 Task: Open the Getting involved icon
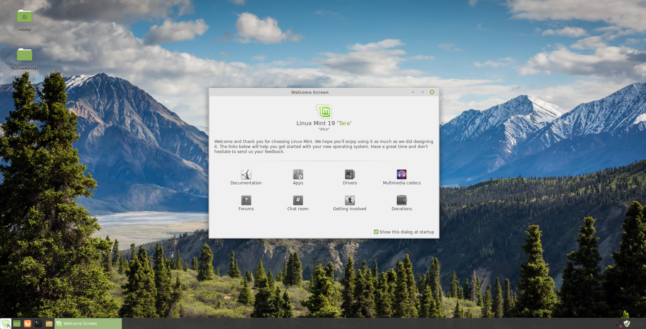350,200
